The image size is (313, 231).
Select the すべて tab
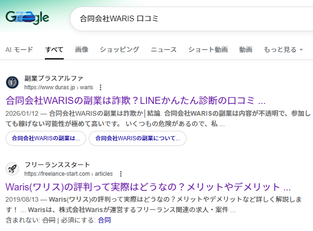point(54,50)
